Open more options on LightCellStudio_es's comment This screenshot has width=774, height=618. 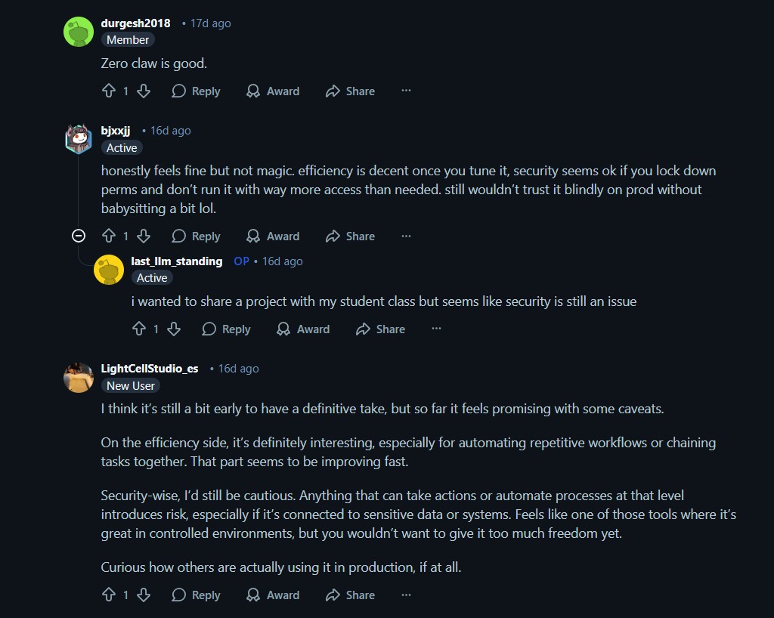click(x=406, y=595)
